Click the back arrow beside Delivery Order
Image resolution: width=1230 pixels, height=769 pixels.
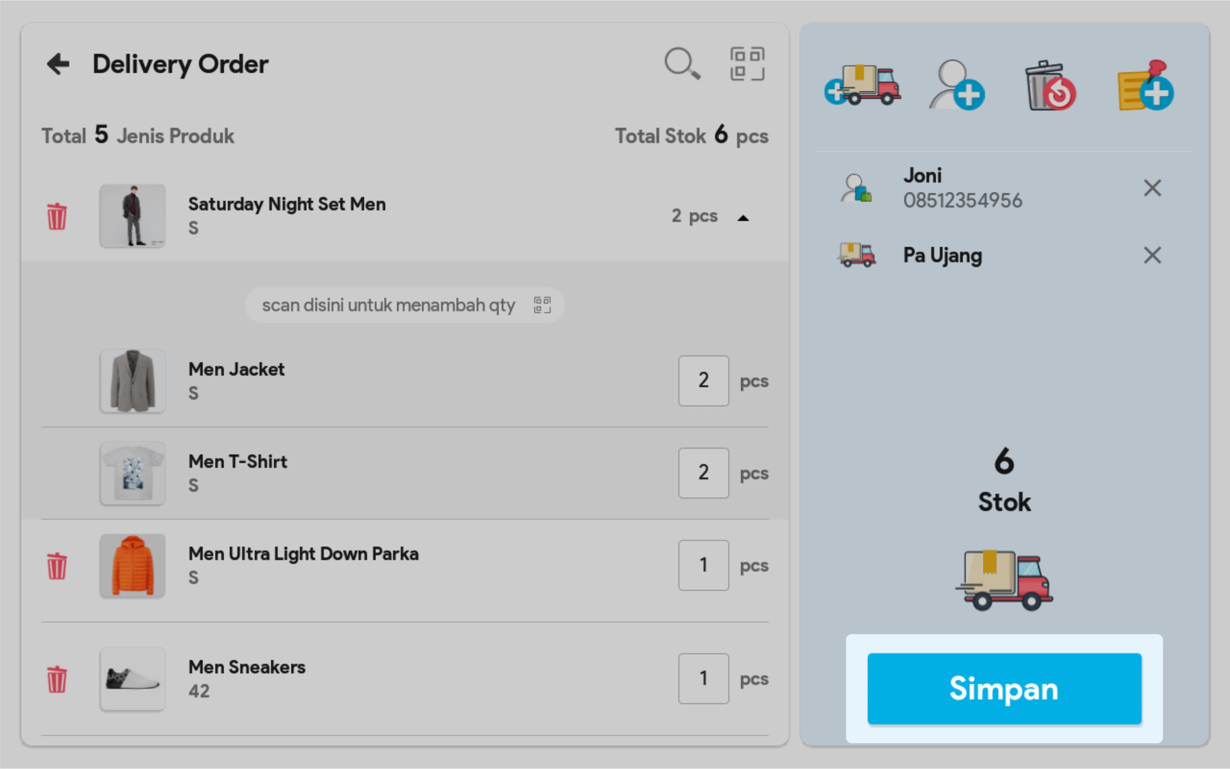point(58,64)
